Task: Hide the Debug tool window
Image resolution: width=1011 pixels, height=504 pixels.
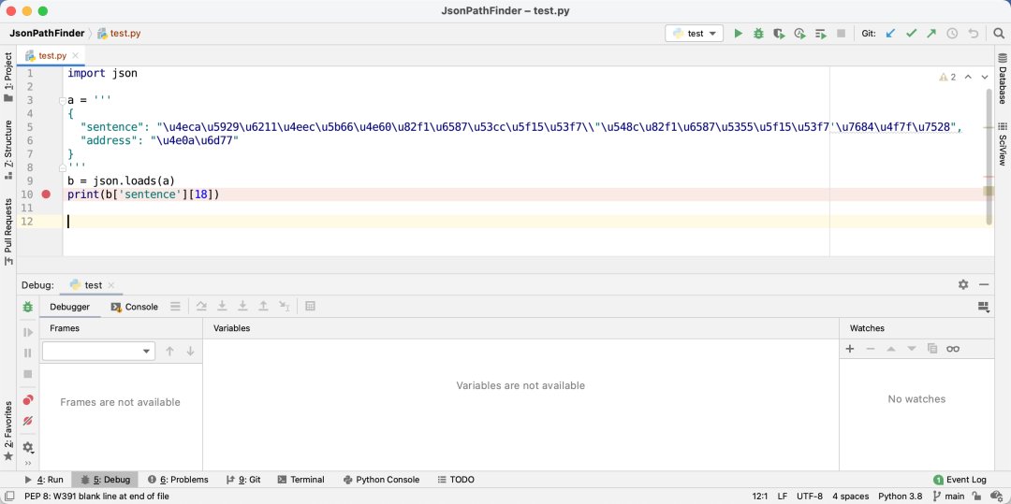Action: click(984, 284)
